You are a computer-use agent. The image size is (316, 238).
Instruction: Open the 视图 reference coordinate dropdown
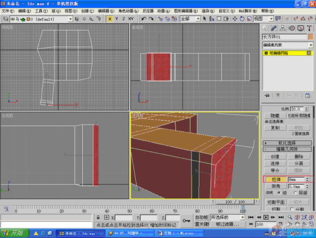click(x=271, y=19)
